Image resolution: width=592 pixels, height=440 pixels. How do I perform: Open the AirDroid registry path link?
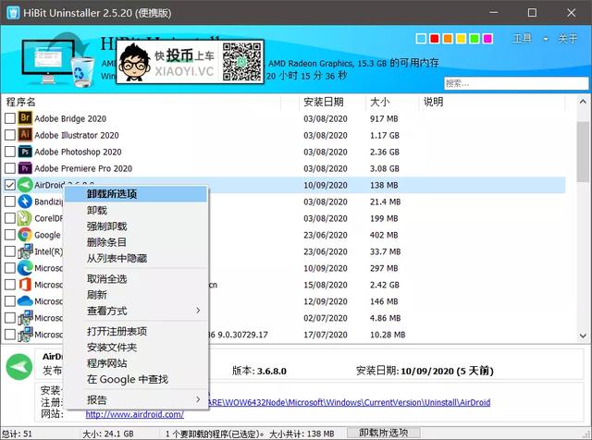pos(350,402)
